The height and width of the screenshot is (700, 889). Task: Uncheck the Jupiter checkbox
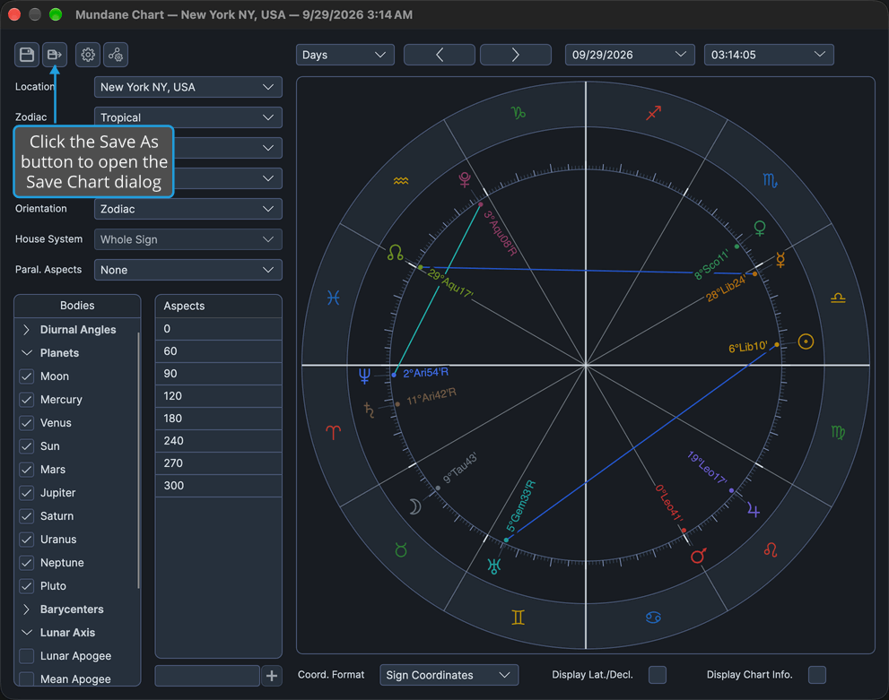tap(27, 493)
